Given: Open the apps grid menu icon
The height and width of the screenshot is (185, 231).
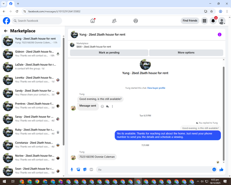Looking at the screenshot, I should (204, 21).
